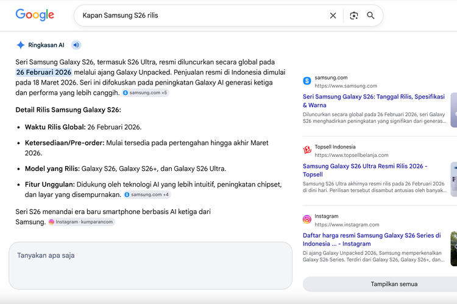Click https://www.samsung.com URL text

[x=345, y=86]
